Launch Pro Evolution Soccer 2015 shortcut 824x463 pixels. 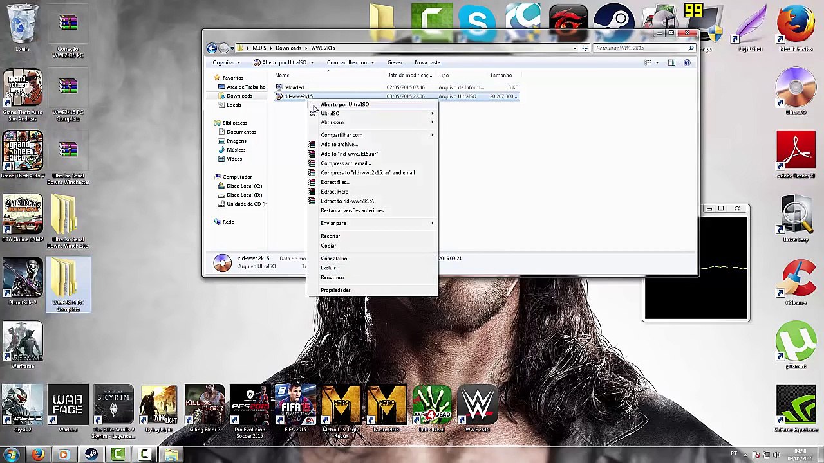pyautogui.click(x=250, y=412)
